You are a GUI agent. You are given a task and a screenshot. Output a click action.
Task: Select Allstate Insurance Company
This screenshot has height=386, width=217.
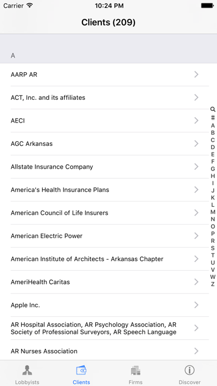click(x=108, y=167)
